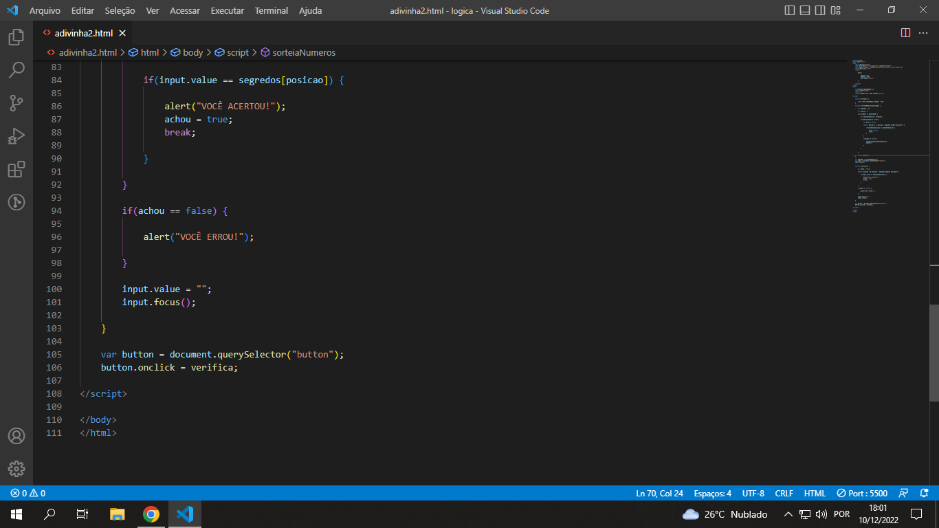Open the feedback icon in status bar
Viewport: 939px width, 528px height.
904,494
